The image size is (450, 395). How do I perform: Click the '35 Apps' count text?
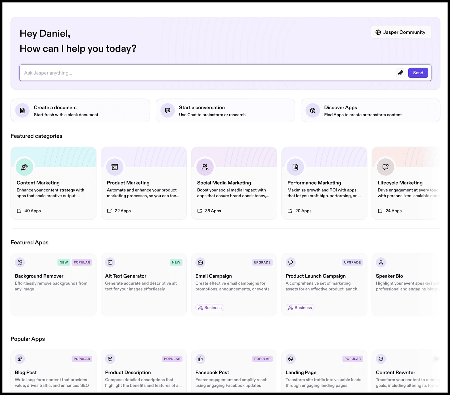coord(213,211)
